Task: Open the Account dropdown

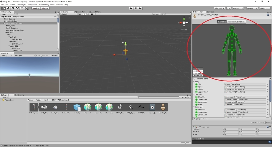Action: (238, 8)
